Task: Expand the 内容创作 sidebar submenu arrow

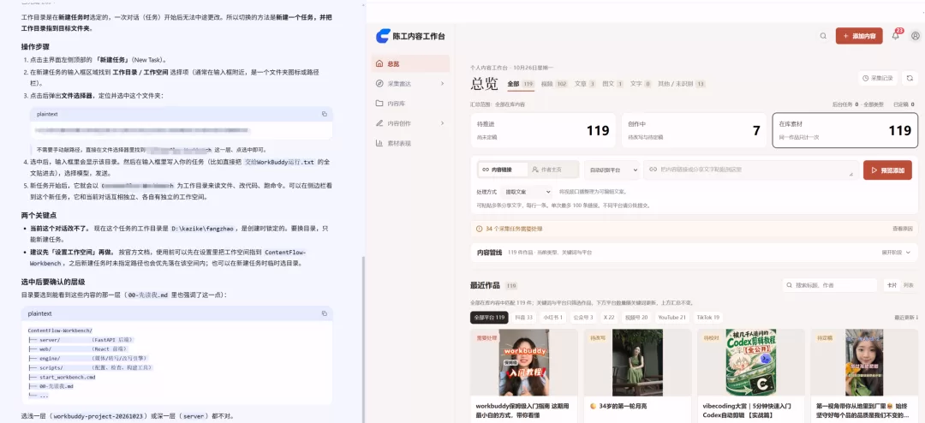Action: pos(443,123)
